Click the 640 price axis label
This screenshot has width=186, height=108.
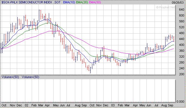pos(182,10)
